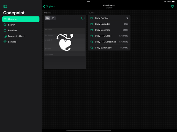Go back to the Dingbats list
The height and width of the screenshot is (132, 177).
pyautogui.click(x=49, y=6)
